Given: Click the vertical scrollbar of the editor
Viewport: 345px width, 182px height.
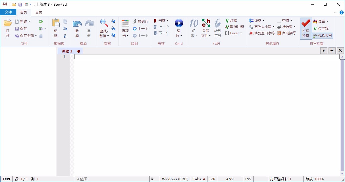Looking at the screenshot, I should (x=342, y=115).
